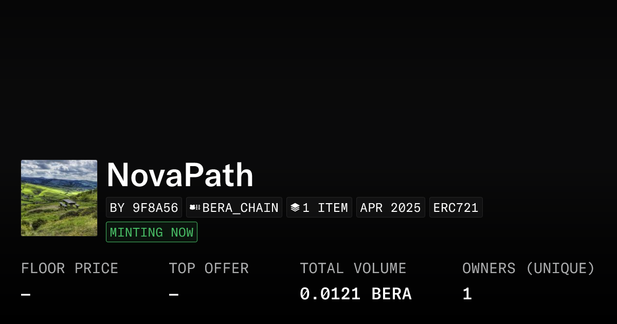617x324 pixels.
Task: Click the ERC721 token standard badge
Action: click(x=456, y=208)
